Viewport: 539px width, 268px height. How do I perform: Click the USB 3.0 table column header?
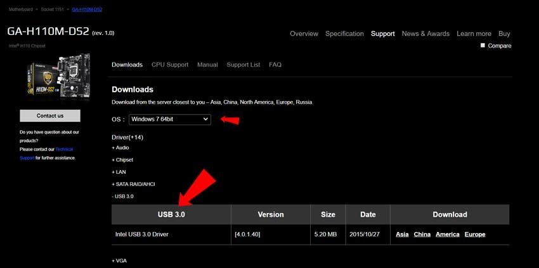coord(171,214)
